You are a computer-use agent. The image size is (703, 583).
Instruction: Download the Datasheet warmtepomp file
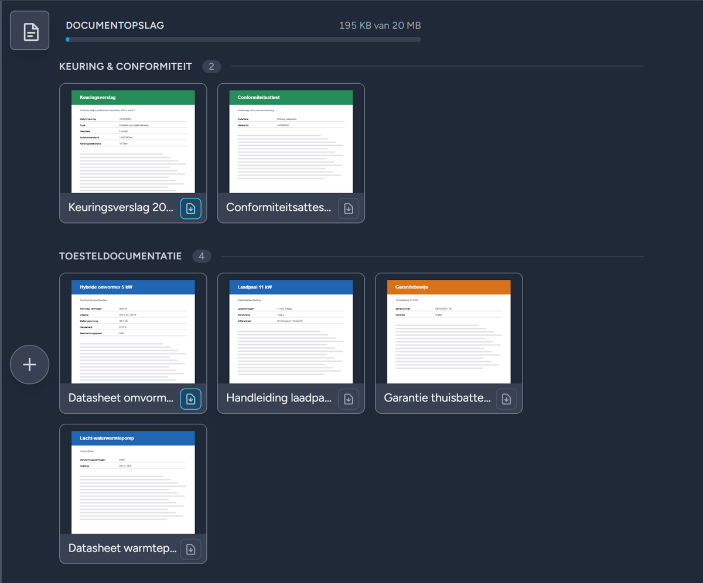pyautogui.click(x=190, y=549)
